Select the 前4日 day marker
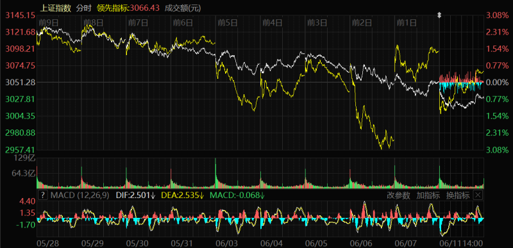Image resolution: width=513 pixels, height=248 pixels. point(272,22)
